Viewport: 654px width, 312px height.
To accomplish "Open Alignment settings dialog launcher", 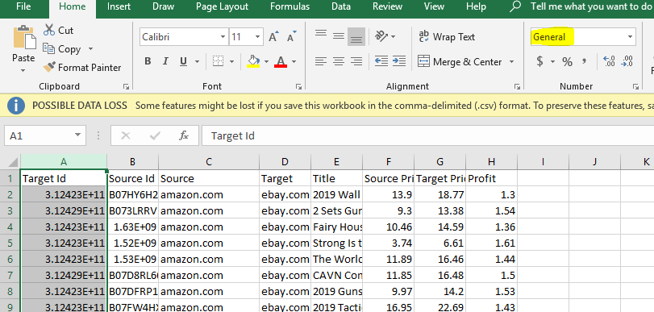I will click(517, 87).
